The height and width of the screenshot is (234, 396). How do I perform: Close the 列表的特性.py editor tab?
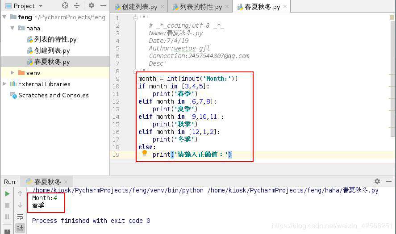click(x=227, y=7)
